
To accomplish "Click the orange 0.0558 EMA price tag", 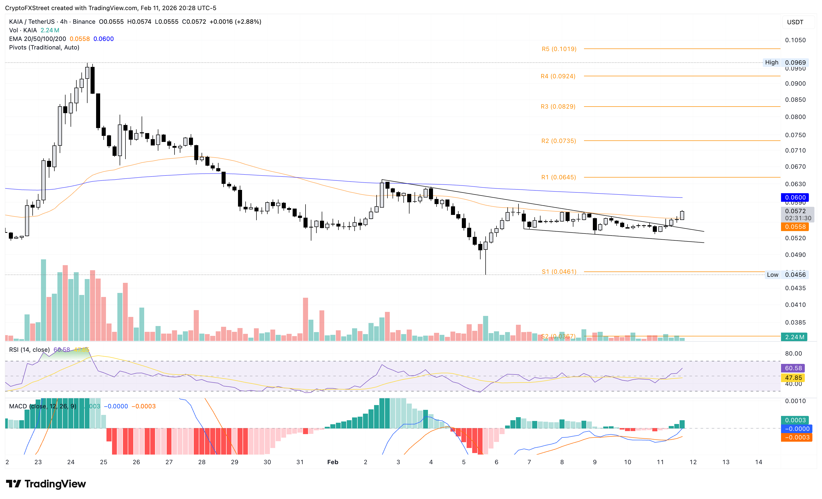I will [x=795, y=227].
